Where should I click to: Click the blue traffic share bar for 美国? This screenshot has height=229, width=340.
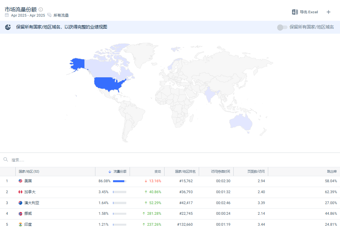[x=119, y=181]
